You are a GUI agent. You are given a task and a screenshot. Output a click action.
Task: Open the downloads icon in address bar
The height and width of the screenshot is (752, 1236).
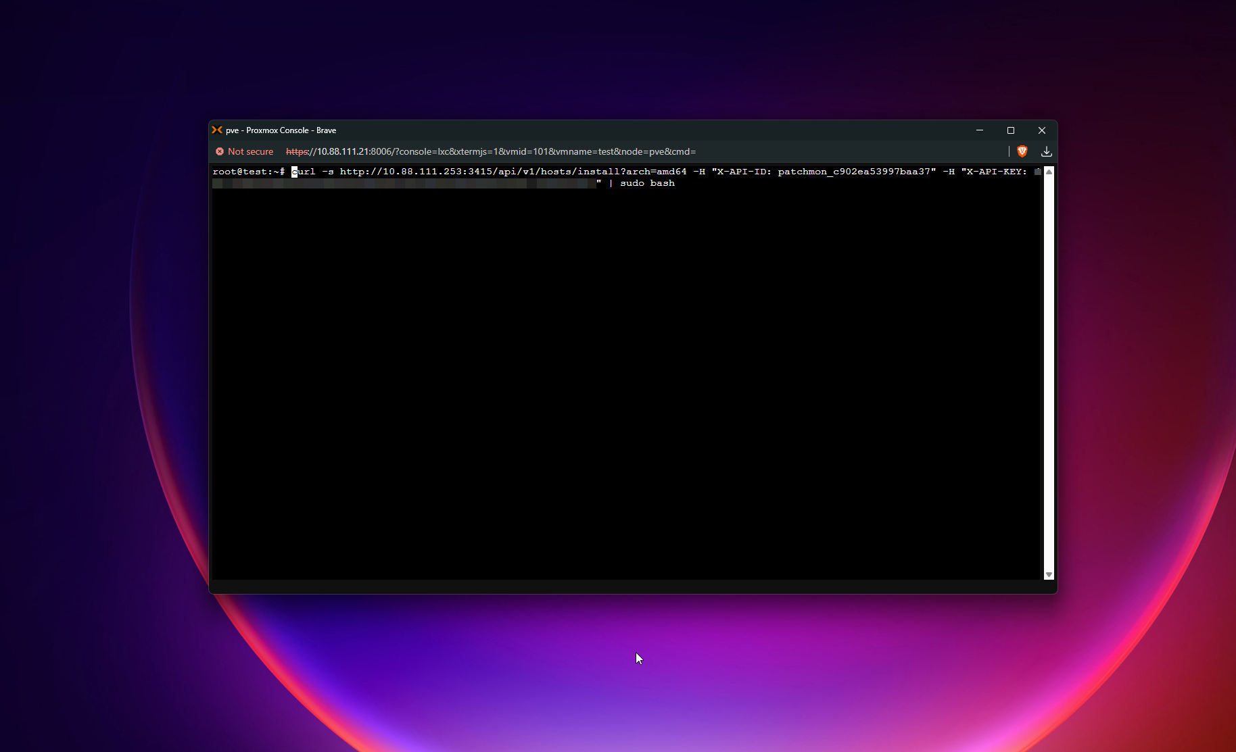[1046, 151]
